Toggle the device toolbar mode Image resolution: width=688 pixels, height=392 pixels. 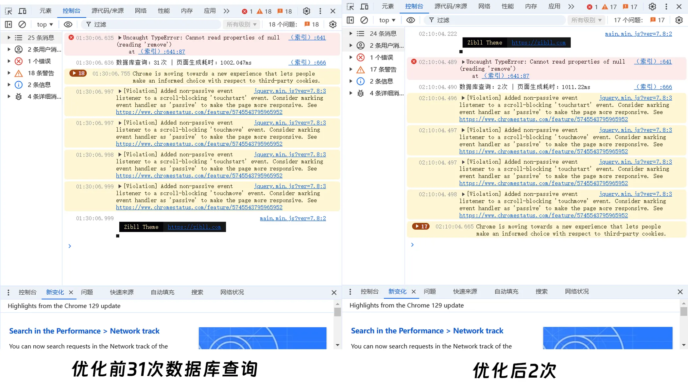pyautogui.click(x=22, y=11)
